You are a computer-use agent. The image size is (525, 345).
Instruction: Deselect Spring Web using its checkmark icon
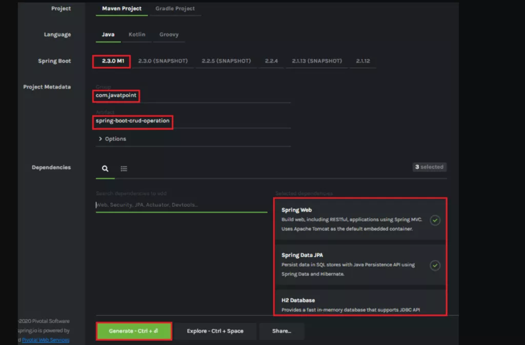tap(435, 220)
